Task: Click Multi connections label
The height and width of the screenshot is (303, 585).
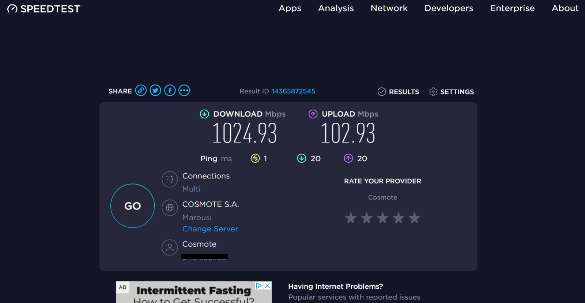Action: coord(192,189)
